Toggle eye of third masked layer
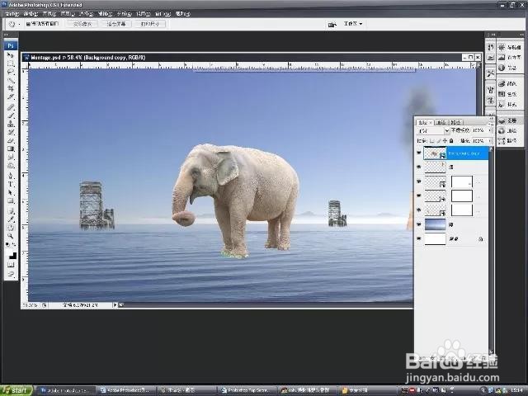 tap(419, 181)
